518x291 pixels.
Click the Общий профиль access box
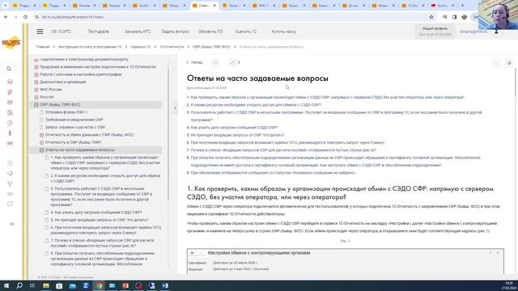pyautogui.click(x=435, y=32)
